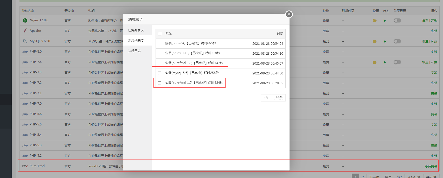This screenshot has width=443, height=178.
Task: Click timestamp 2021-08-23 00:28:05
Action: [268, 83]
